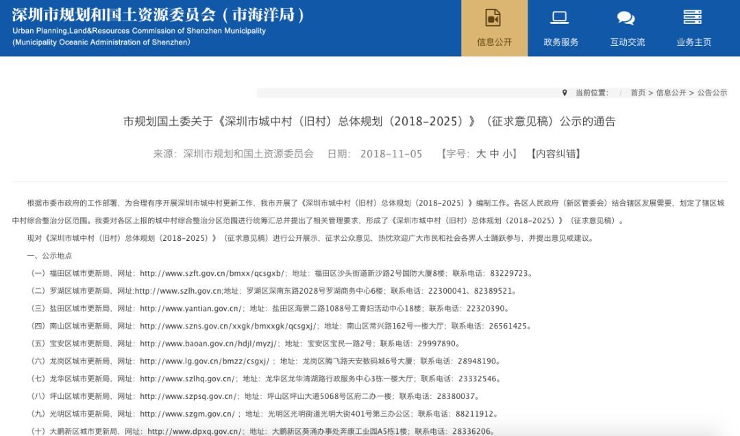Open the Futian district www.szft.gov.cn URL

(x=212, y=273)
